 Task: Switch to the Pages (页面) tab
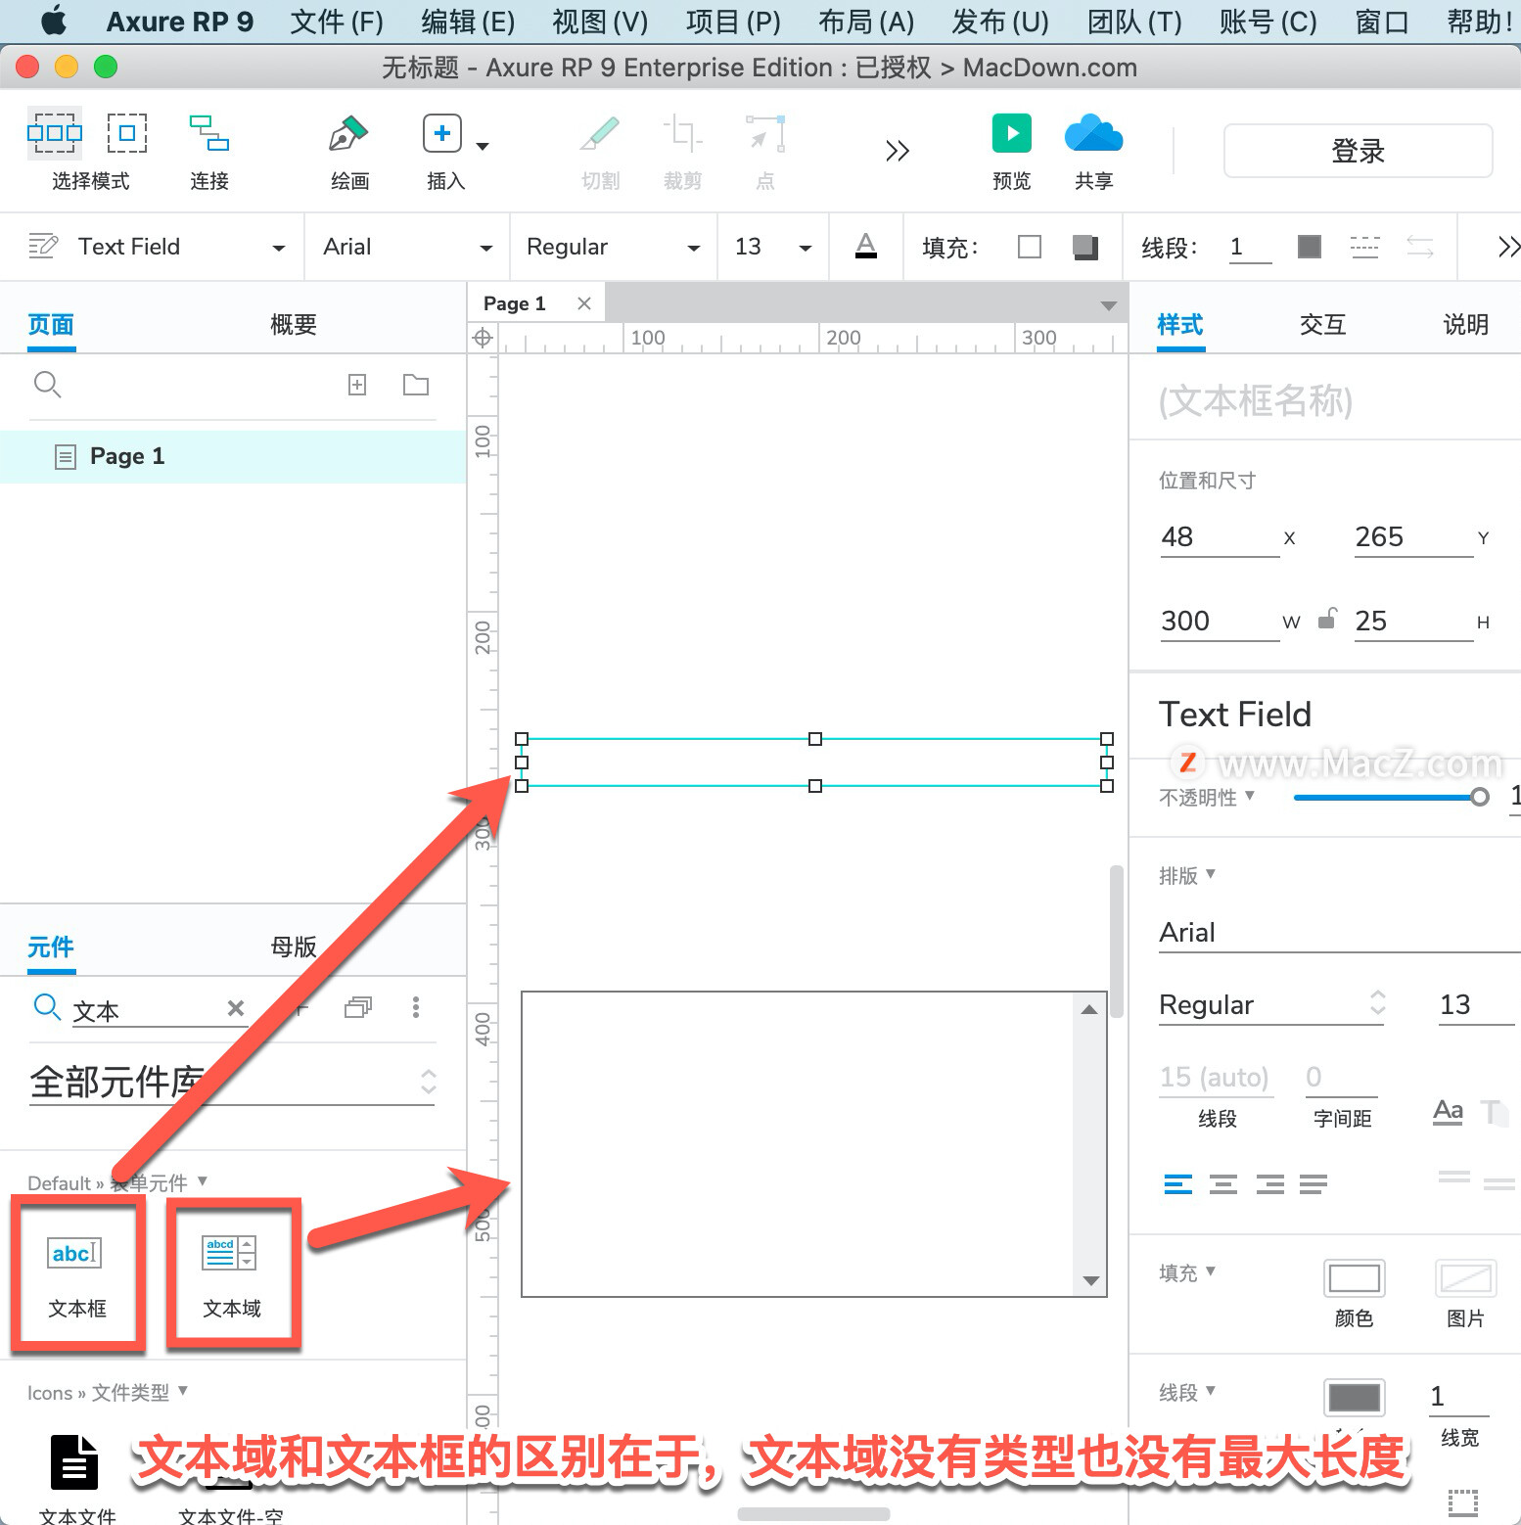(x=51, y=325)
